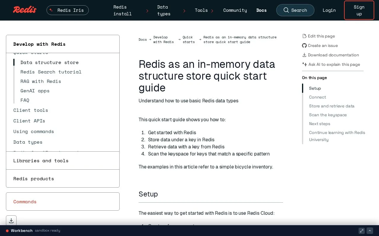This screenshot has height=236, width=379.
Task: Open the FAQ sidebar item
Action: 25,100
